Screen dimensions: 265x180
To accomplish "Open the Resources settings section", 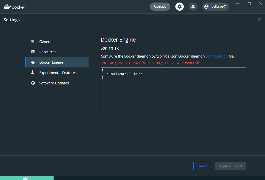I will click(x=57, y=52).
